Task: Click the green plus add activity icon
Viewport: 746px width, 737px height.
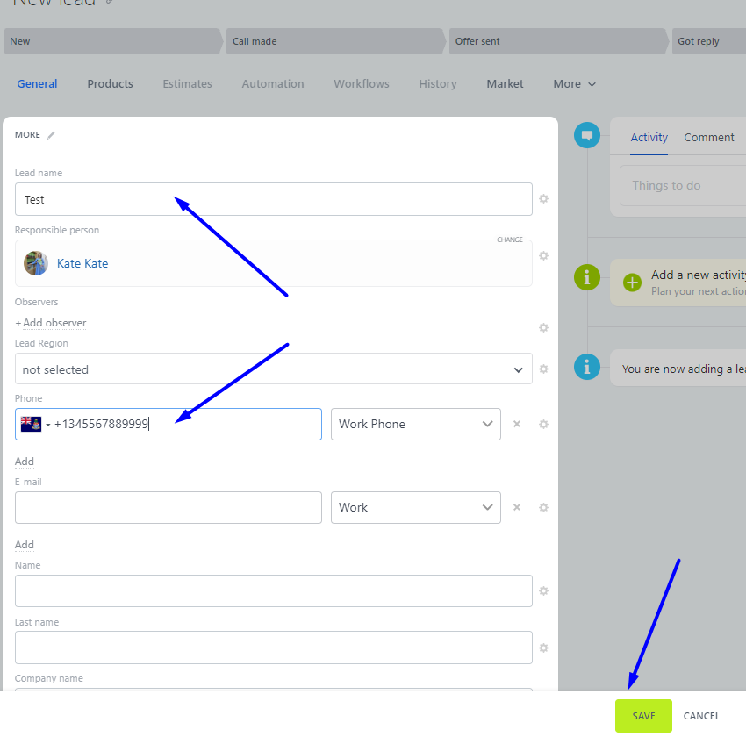Action: 632,283
